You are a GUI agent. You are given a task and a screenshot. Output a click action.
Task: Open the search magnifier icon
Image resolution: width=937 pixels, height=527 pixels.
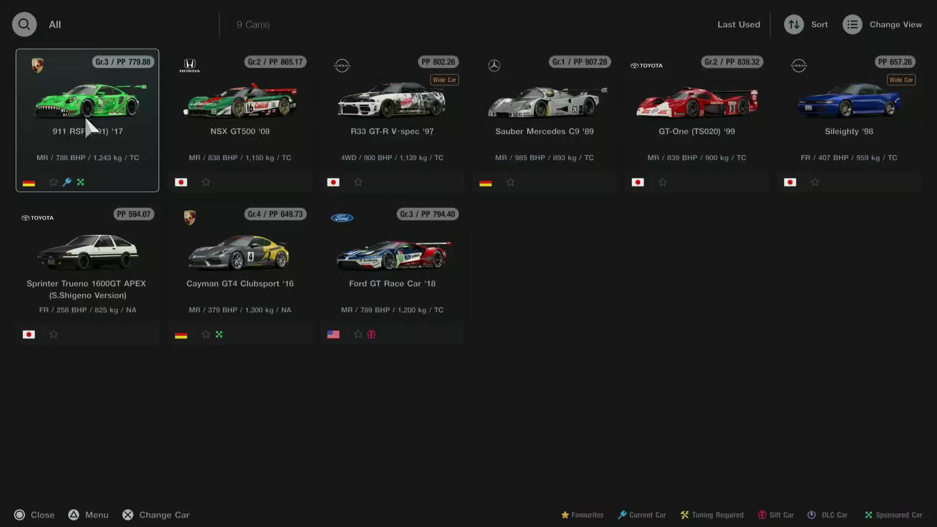point(24,24)
